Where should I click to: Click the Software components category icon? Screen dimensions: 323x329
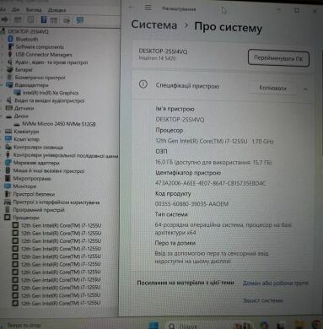pyautogui.click(x=11, y=46)
